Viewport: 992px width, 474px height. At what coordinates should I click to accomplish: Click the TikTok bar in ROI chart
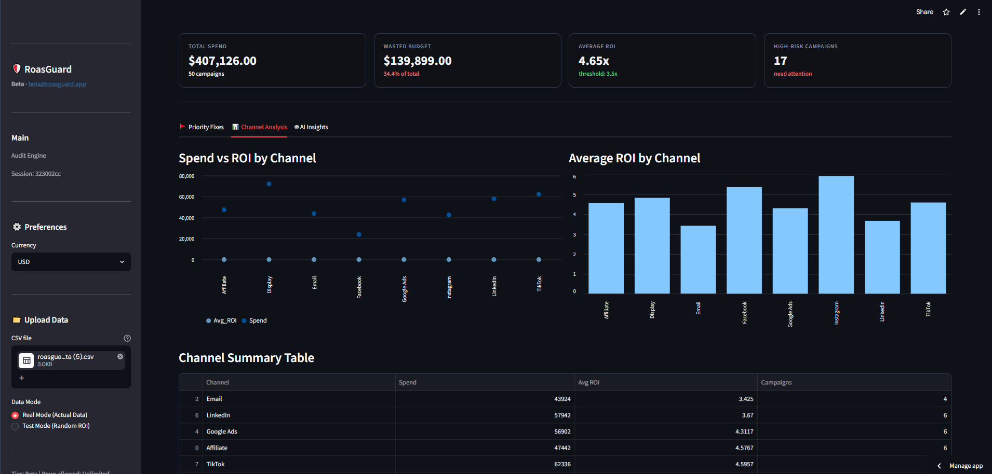pos(928,248)
